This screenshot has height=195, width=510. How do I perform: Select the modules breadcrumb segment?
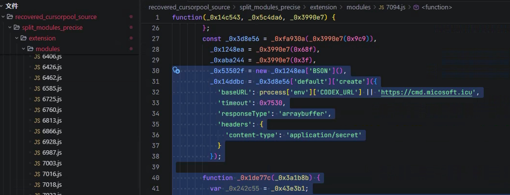tap(358, 7)
